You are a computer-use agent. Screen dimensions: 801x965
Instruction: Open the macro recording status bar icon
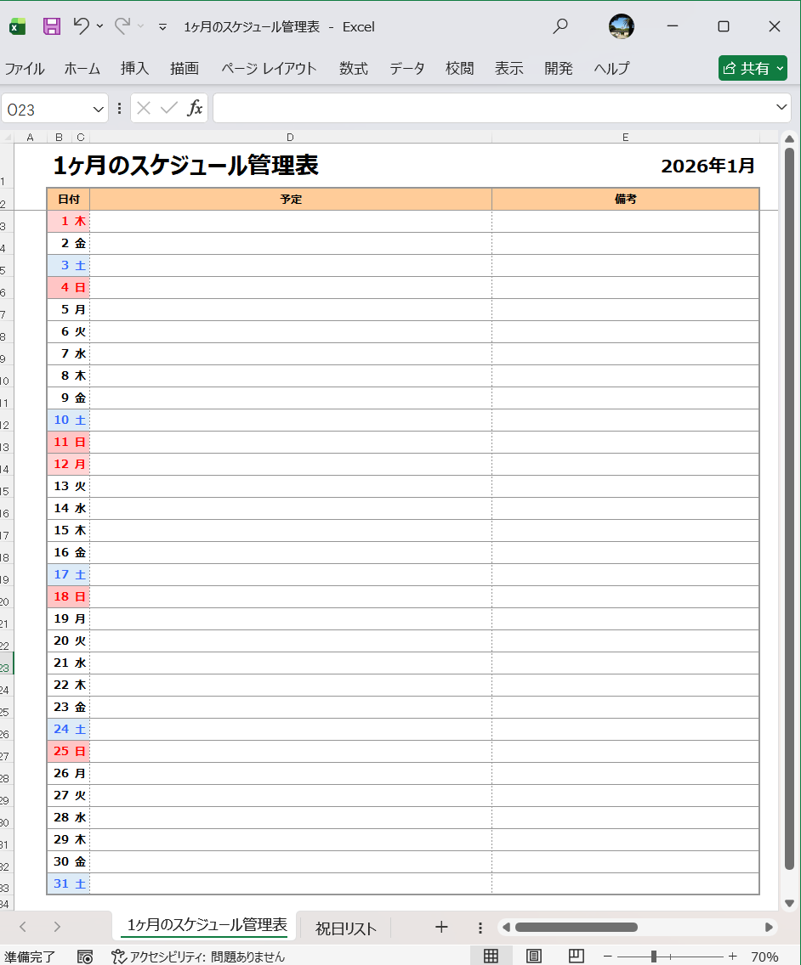(85, 957)
